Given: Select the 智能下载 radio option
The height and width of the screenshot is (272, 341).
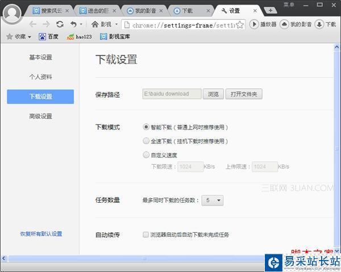Looking at the screenshot, I should pos(146,127).
